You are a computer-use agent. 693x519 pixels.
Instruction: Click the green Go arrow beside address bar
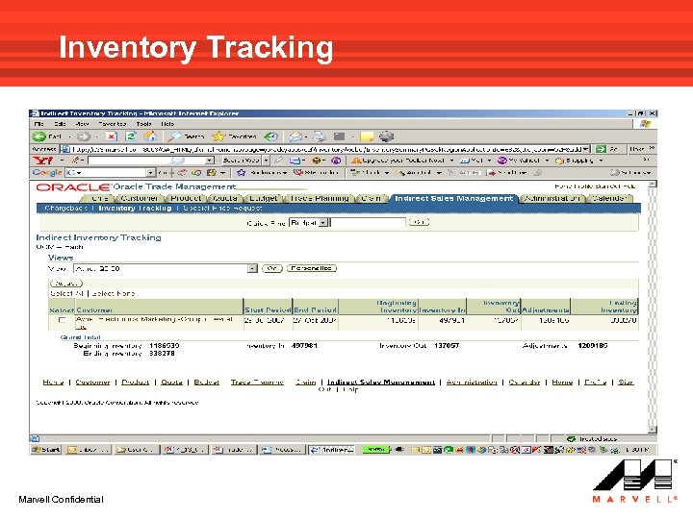point(601,149)
